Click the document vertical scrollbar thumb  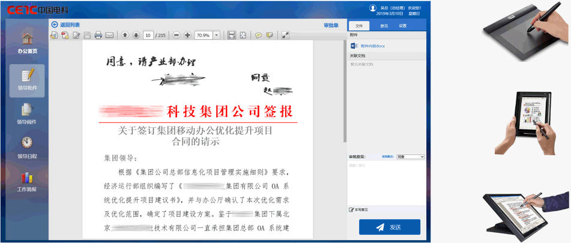click(345, 91)
